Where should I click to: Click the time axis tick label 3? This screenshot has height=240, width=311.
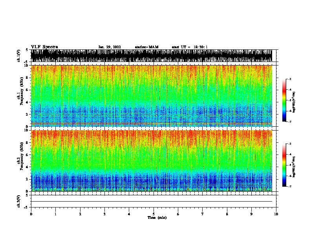click(x=104, y=214)
